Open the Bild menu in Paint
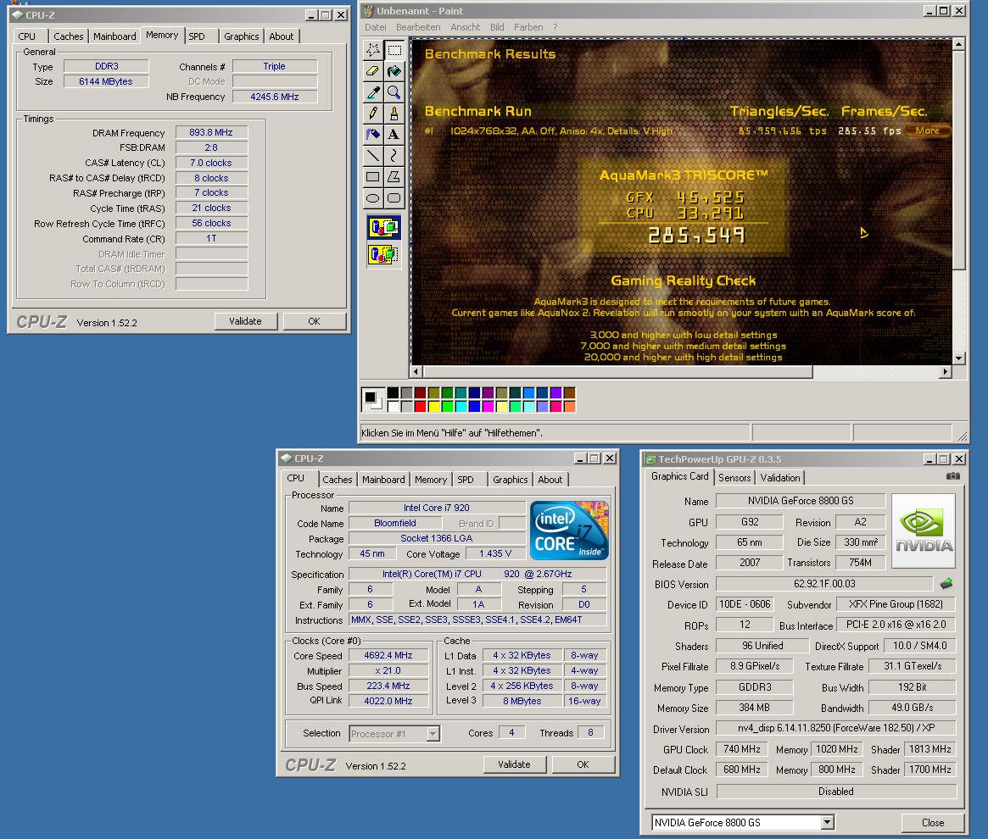Viewport: 988px width, 839px height. coord(497,27)
